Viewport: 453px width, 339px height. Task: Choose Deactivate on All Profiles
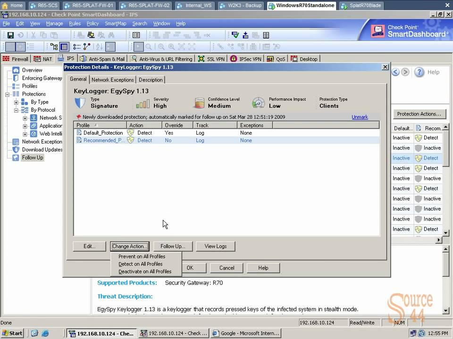coord(146,272)
